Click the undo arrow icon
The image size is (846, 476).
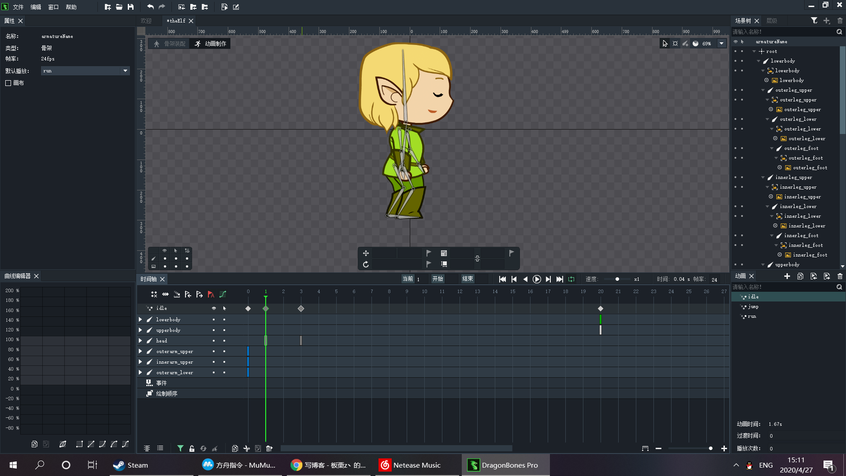(150, 7)
